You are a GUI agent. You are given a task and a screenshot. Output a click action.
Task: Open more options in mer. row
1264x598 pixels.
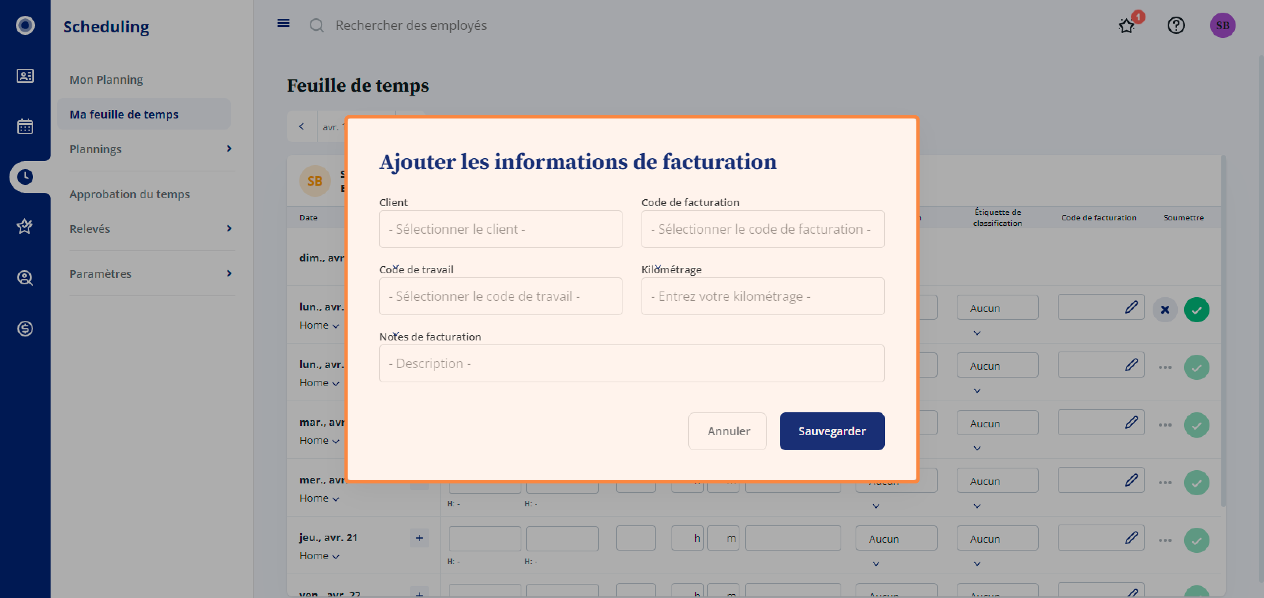[1165, 483]
